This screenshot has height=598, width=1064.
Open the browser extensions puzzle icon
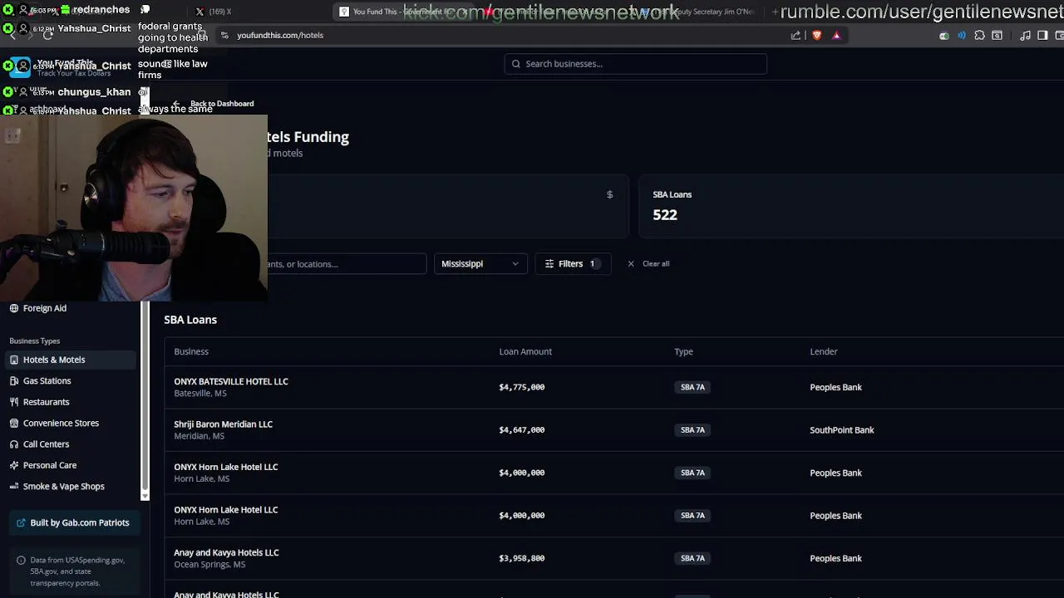[979, 35]
